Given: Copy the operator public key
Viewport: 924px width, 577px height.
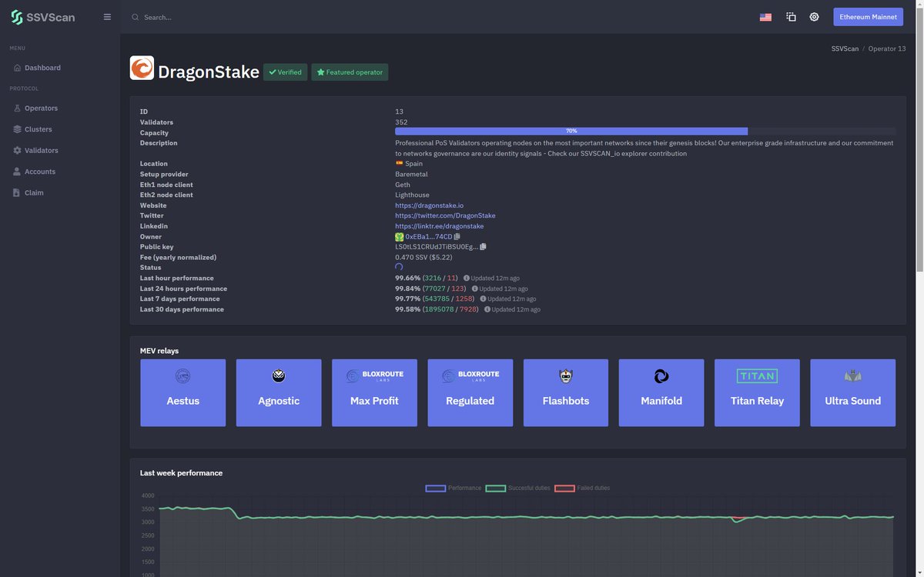Looking at the screenshot, I should [x=483, y=247].
